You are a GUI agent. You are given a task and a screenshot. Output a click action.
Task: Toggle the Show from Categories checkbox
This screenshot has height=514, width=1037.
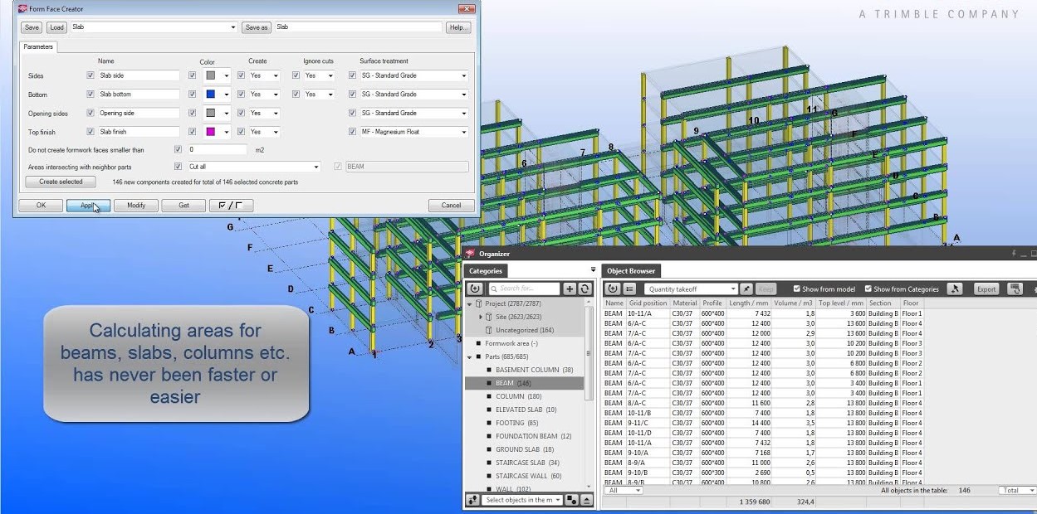click(x=868, y=289)
